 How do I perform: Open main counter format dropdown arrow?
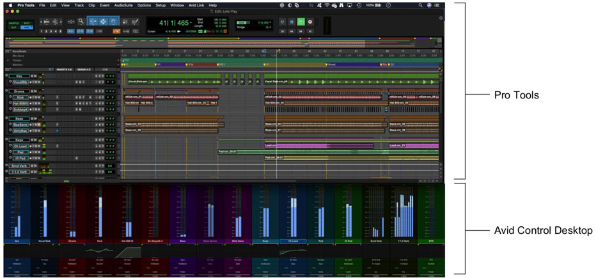[191, 23]
